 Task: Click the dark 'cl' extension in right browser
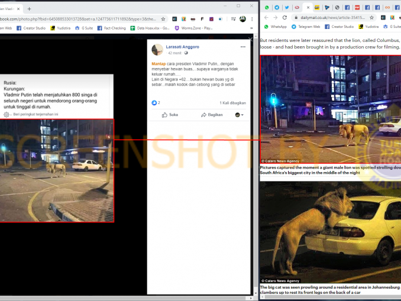(x=383, y=17)
